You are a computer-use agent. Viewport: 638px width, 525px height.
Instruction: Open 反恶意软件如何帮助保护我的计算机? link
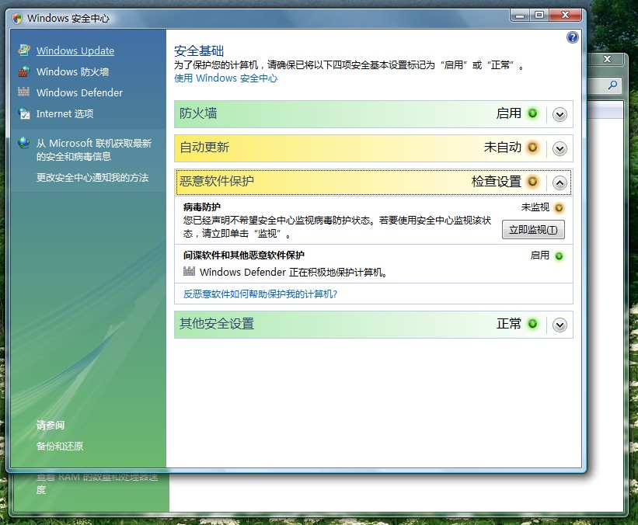coord(260,294)
